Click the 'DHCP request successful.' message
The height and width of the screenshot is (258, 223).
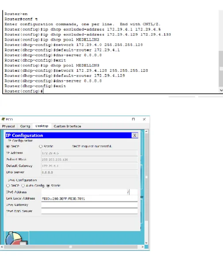coord(92,146)
